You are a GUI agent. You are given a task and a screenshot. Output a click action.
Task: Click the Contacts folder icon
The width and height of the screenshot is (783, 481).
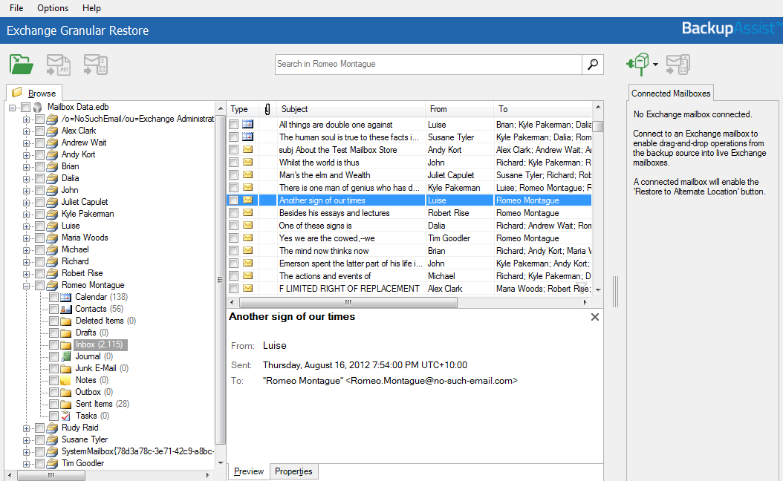(x=66, y=309)
